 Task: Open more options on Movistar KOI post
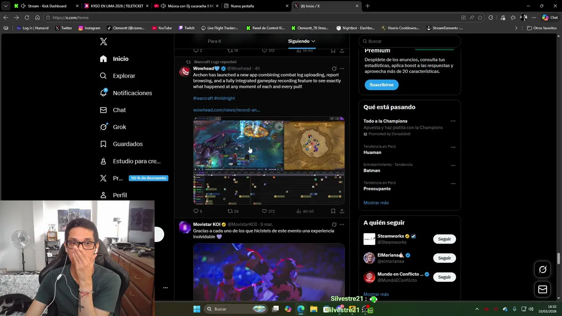tap(342, 224)
